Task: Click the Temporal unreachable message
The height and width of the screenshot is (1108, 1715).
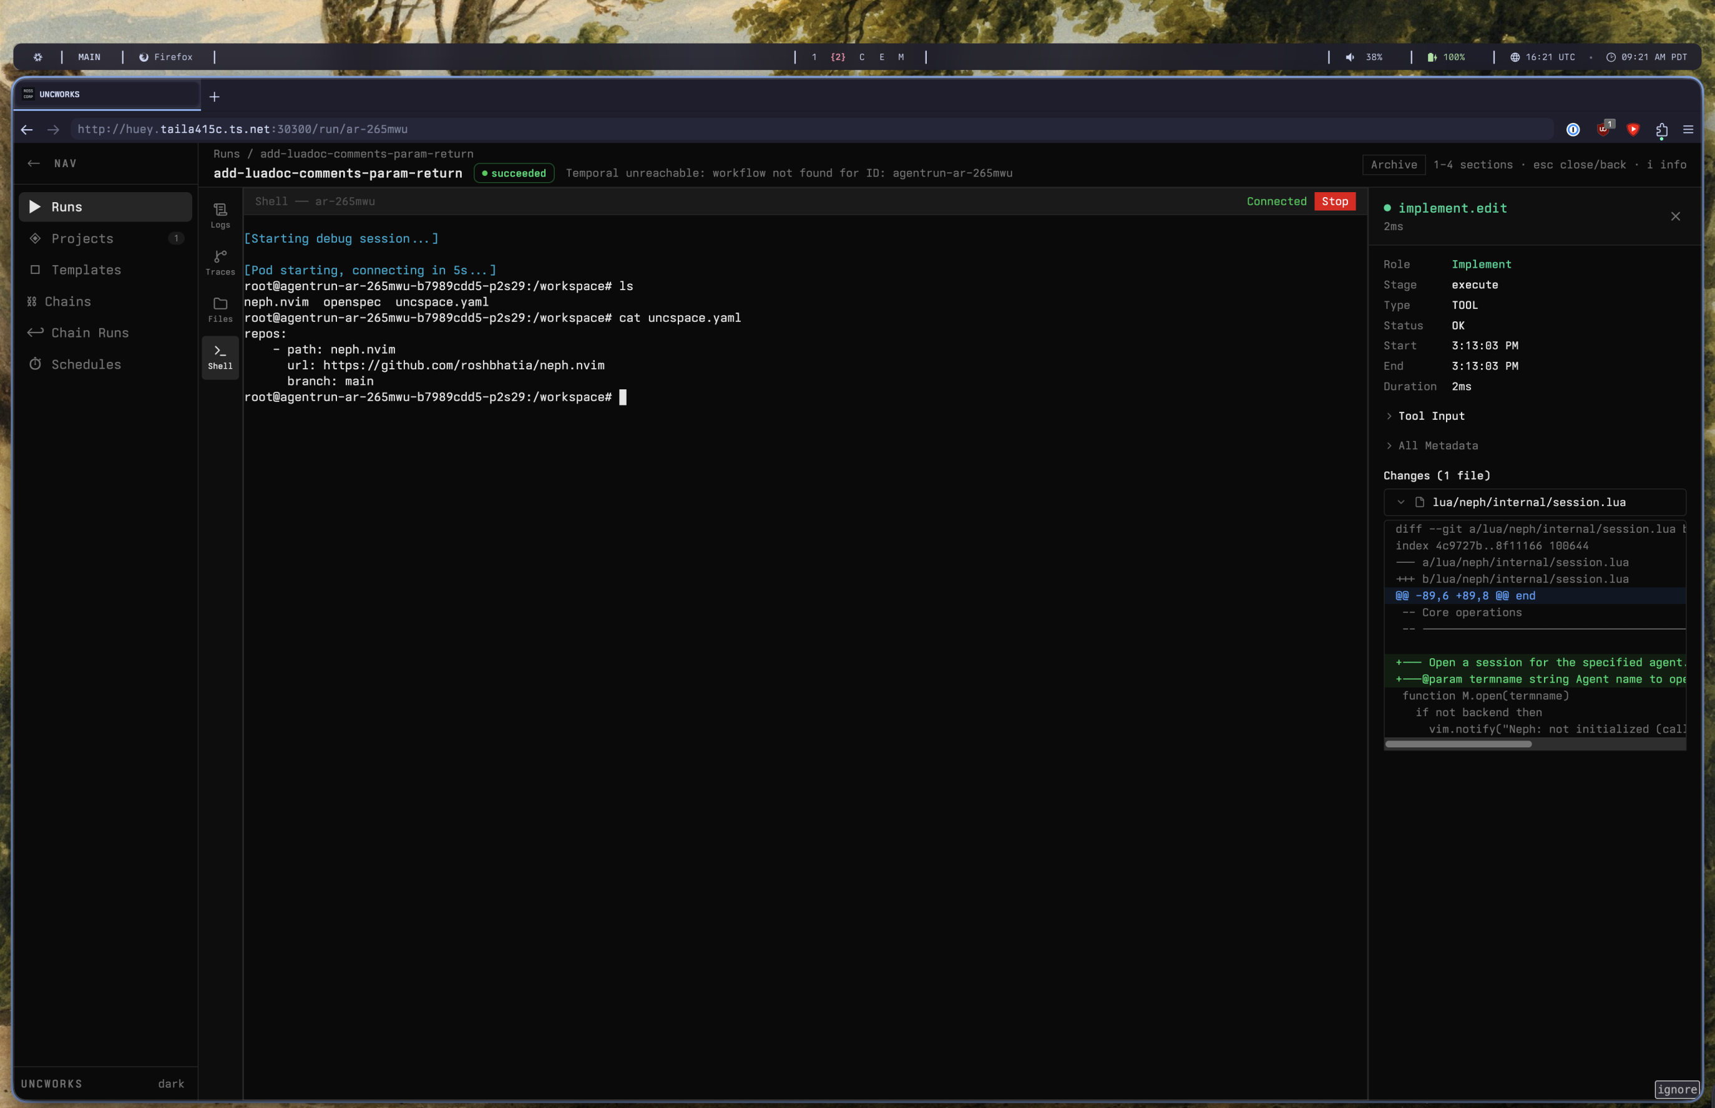Action: 789,173
